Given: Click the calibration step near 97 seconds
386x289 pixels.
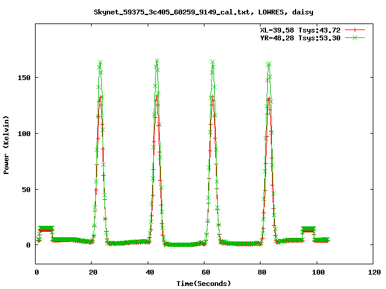Looking at the screenshot, I should pyautogui.click(x=308, y=229).
